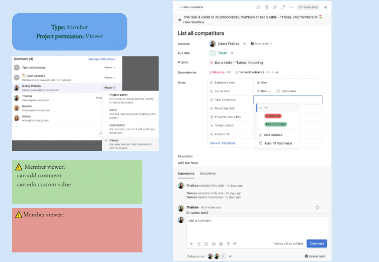Image resolution: width=379 pixels, height=262 pixels.
Task: Like the task using thumbs-up icon in header
Action: (258, 7)
